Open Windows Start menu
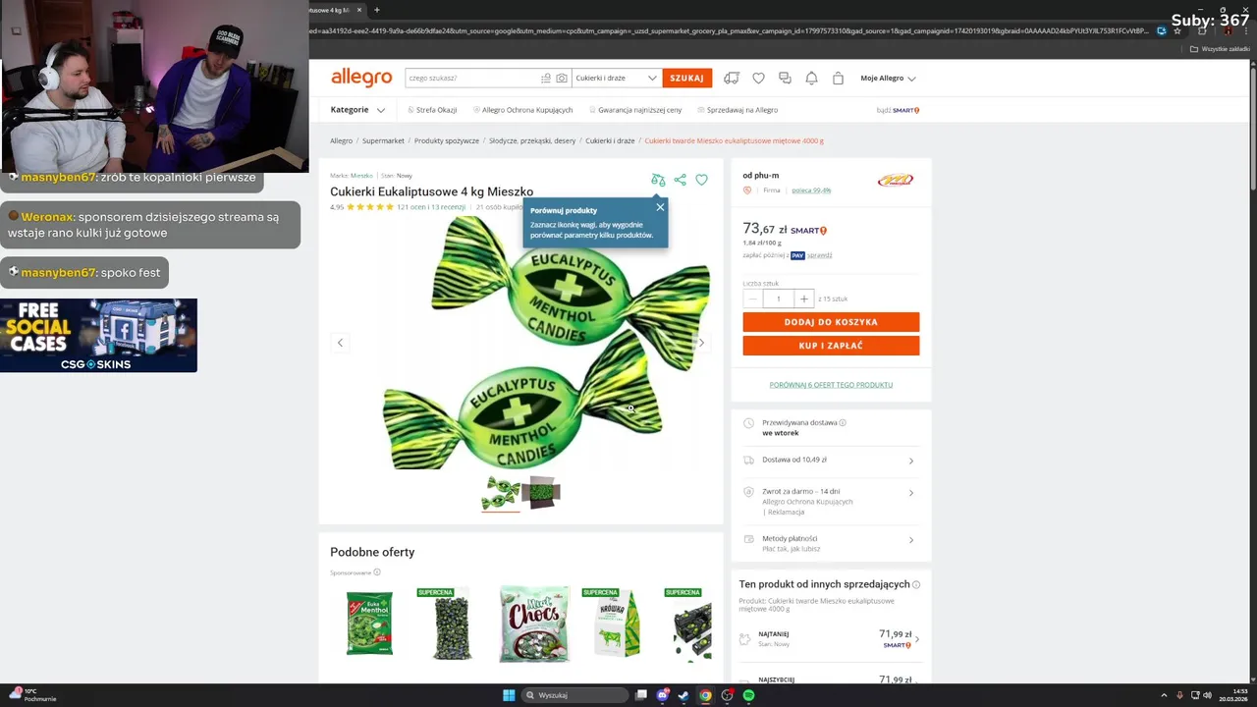 (x=509, y=695)
